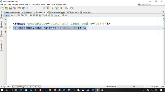Click the Shift Line Right icon
This screenshot has width=165, height=92.
(x=59, y=15)
